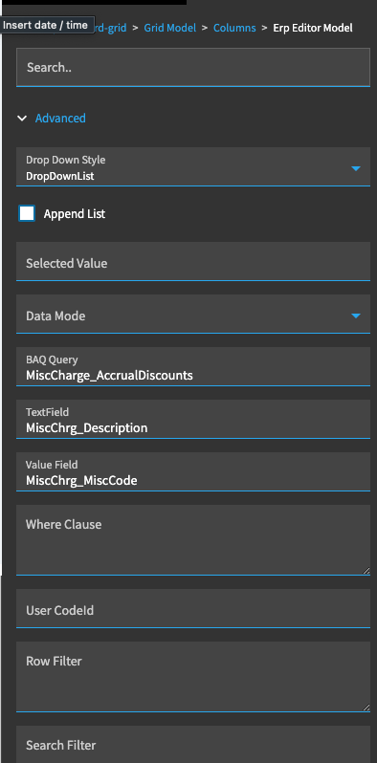Click Erp Editor Model breadcrumb

pos(313,28)
